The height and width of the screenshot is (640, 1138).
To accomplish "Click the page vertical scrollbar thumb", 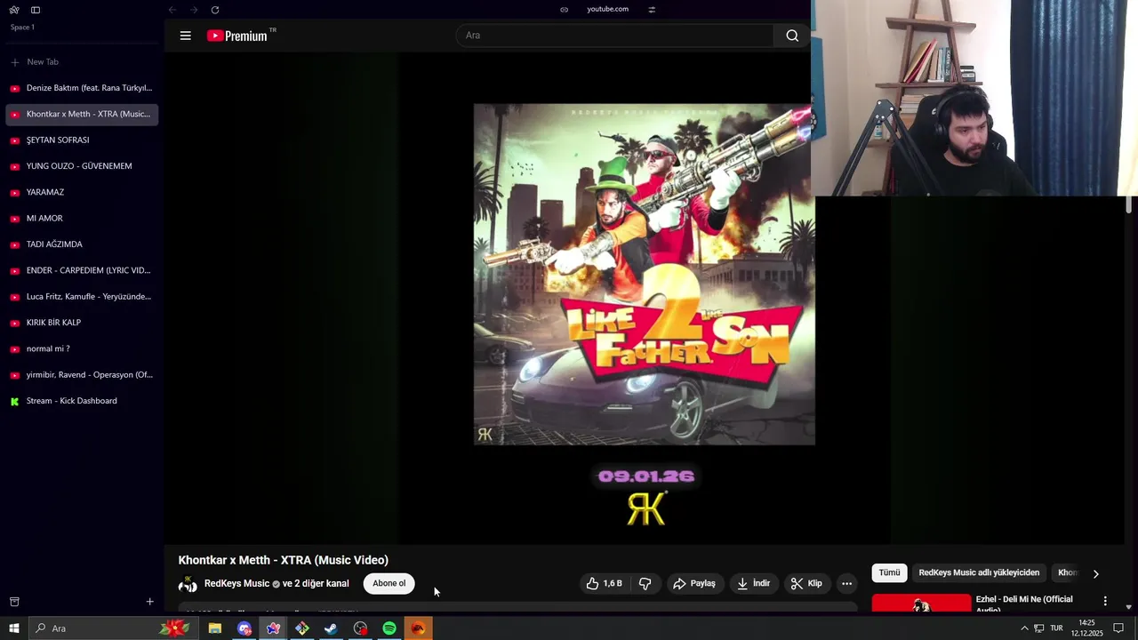I will click(x=1129, y=204).
